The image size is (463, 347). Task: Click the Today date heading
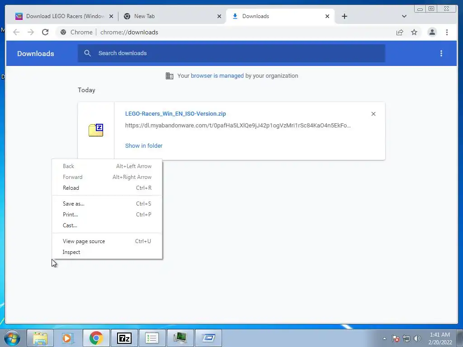pos(86,90)
